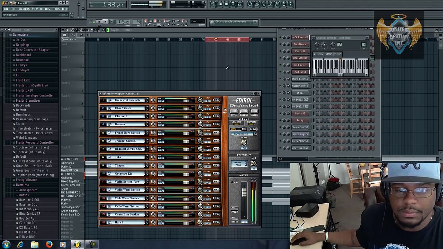Click the pan knob for Violin Warm Section
The image size is (443, 249).
pyautogui.click(x=200, y=190)
